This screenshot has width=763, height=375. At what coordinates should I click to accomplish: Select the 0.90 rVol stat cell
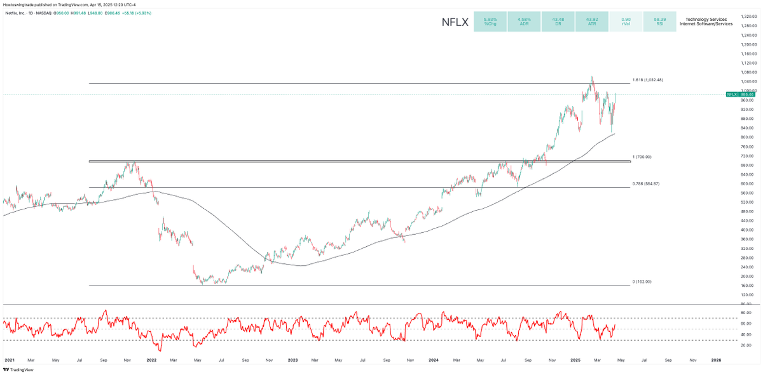pyautogui.click(x=626, y=21)
